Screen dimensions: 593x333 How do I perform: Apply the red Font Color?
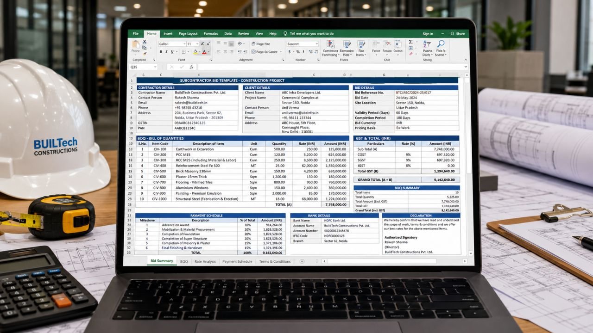(x=204, y=52)
